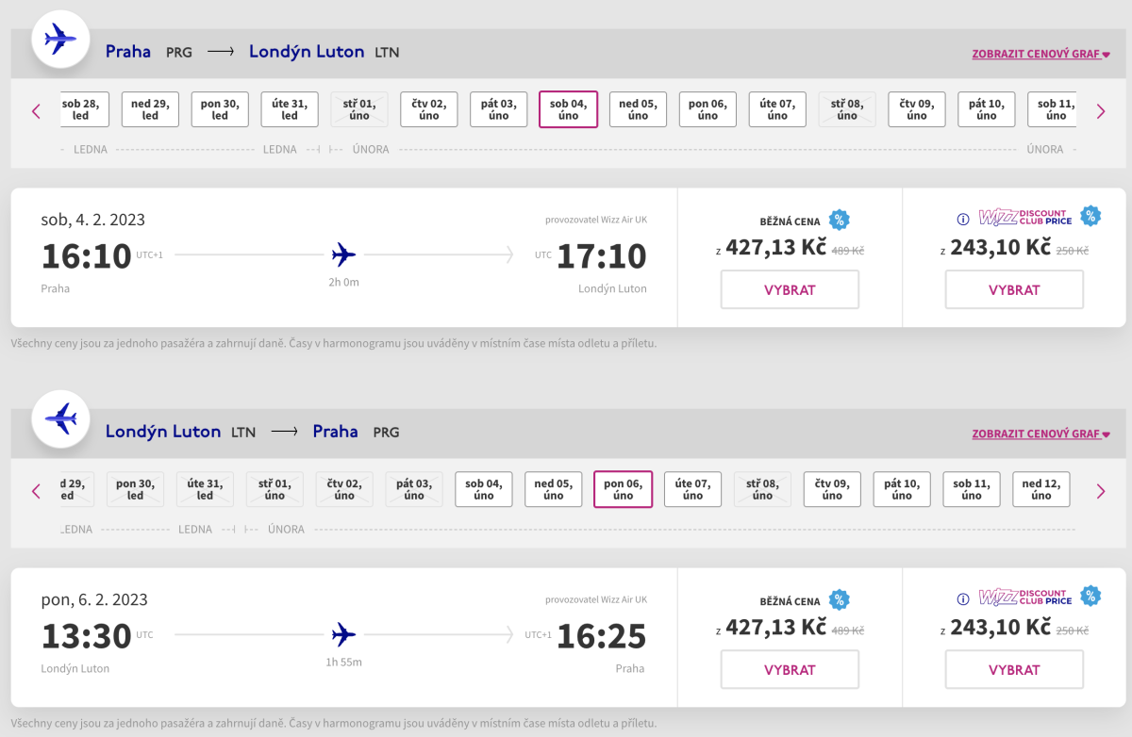Expand outbound price chart 'Zobrazit cenový graf'
The width and height of the screenshot is (1132, 737).
coord(1040,55)
